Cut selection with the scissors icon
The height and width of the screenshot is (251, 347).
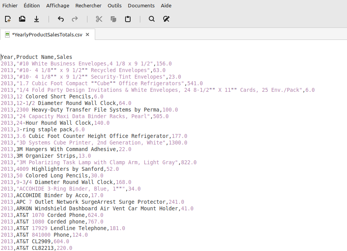click(x=99, y=19)
